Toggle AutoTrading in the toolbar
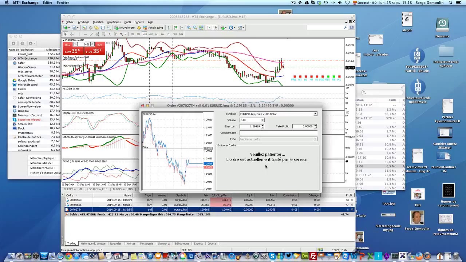Viewport: 466px width, 262px height. pos(153,28)
